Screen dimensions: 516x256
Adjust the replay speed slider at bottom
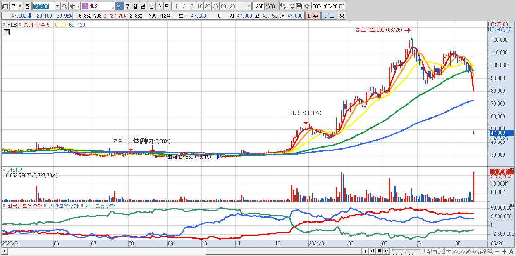pyautogui.click(x=406, y=251)
